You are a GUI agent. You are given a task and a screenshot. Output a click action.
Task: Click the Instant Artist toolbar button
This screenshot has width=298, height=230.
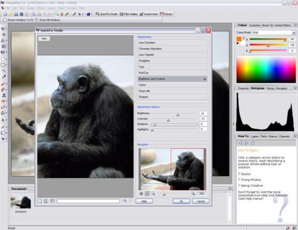pos(148,14)
